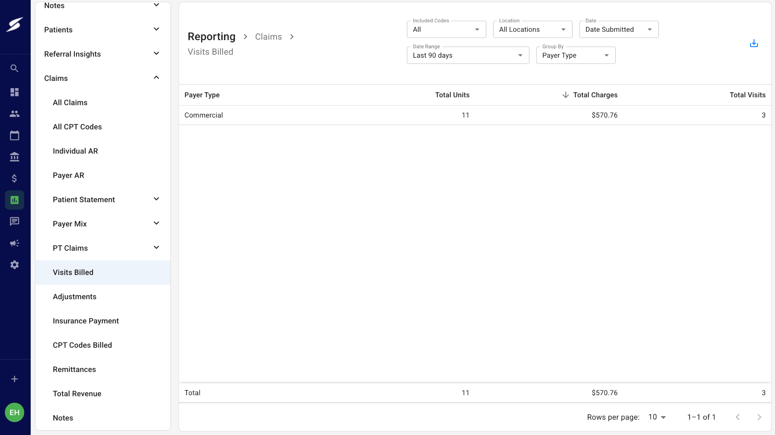Open the megaphone marketing icon

point(14,243)
